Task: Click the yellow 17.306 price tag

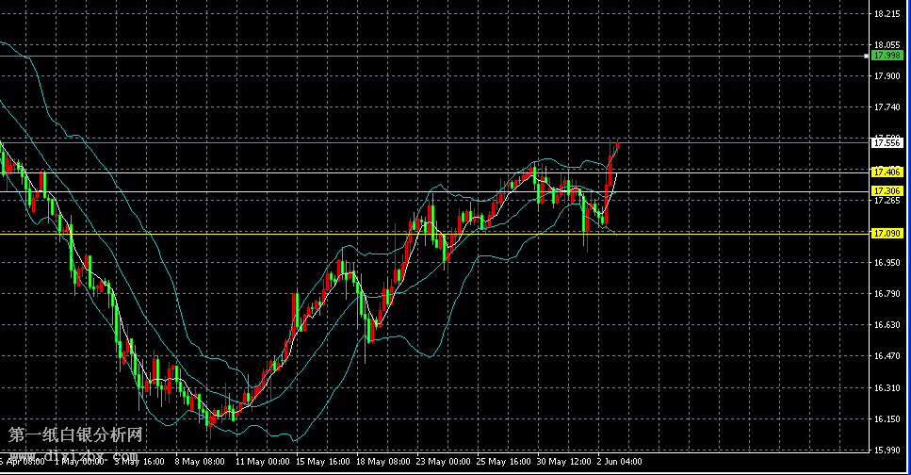Action: point(887,191)
